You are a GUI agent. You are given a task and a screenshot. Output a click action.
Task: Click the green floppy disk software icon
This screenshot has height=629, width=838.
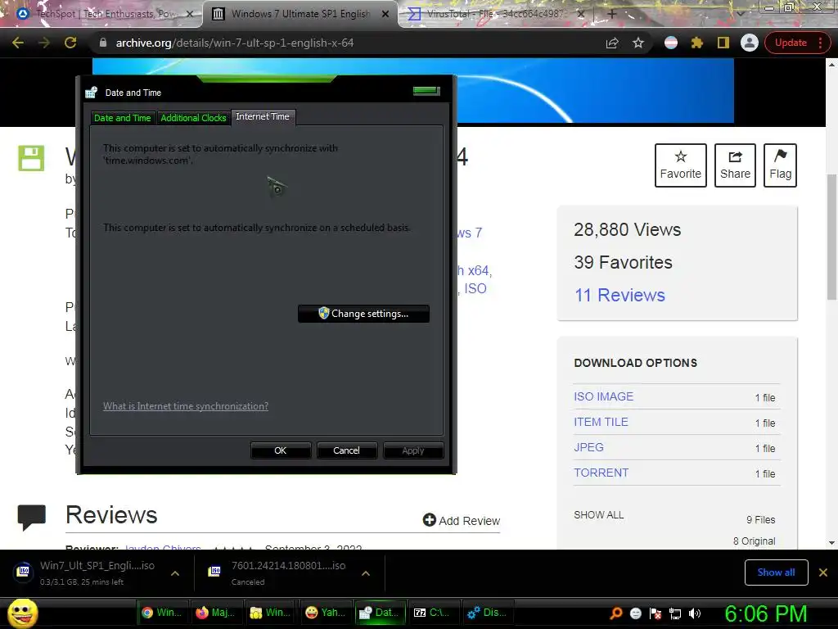pos(31,158)
